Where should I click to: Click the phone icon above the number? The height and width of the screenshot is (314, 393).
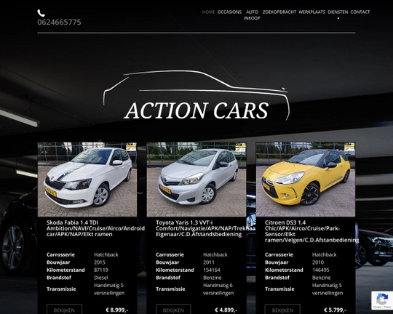pos(41,13)
